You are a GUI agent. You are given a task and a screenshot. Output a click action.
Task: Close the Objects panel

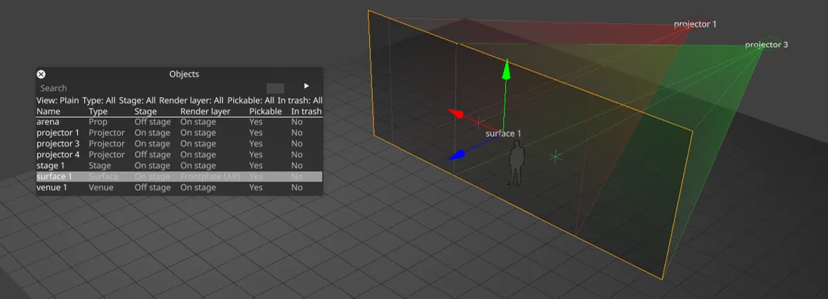(41, 74)
